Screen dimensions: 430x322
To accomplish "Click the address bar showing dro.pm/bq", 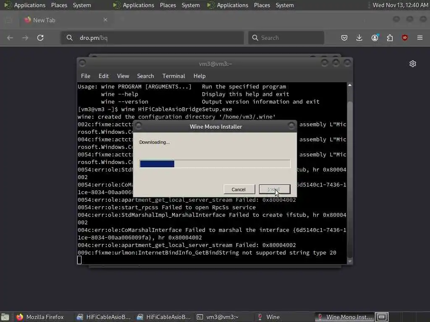I will pyautogui.click(x=152, y=38).
